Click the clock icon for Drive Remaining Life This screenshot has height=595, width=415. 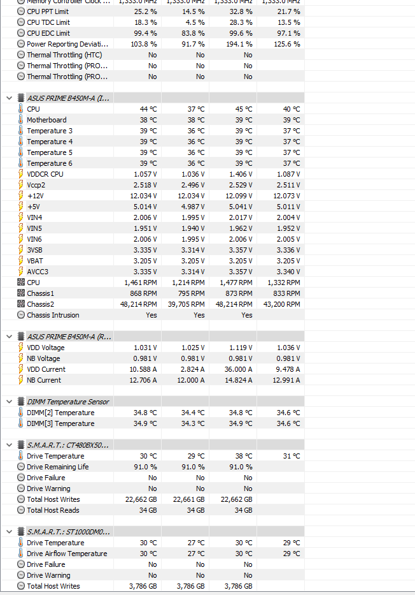click(21, 467)
